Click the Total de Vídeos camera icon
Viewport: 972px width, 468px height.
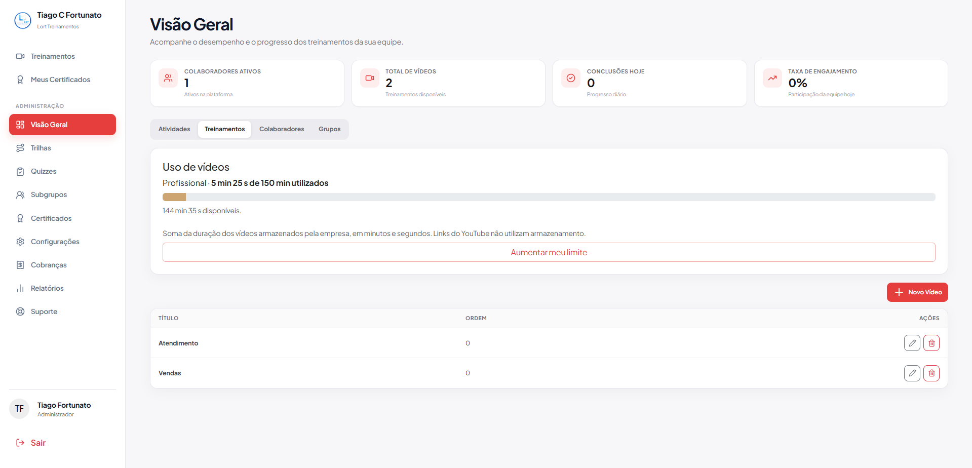[x=370, y=78]
